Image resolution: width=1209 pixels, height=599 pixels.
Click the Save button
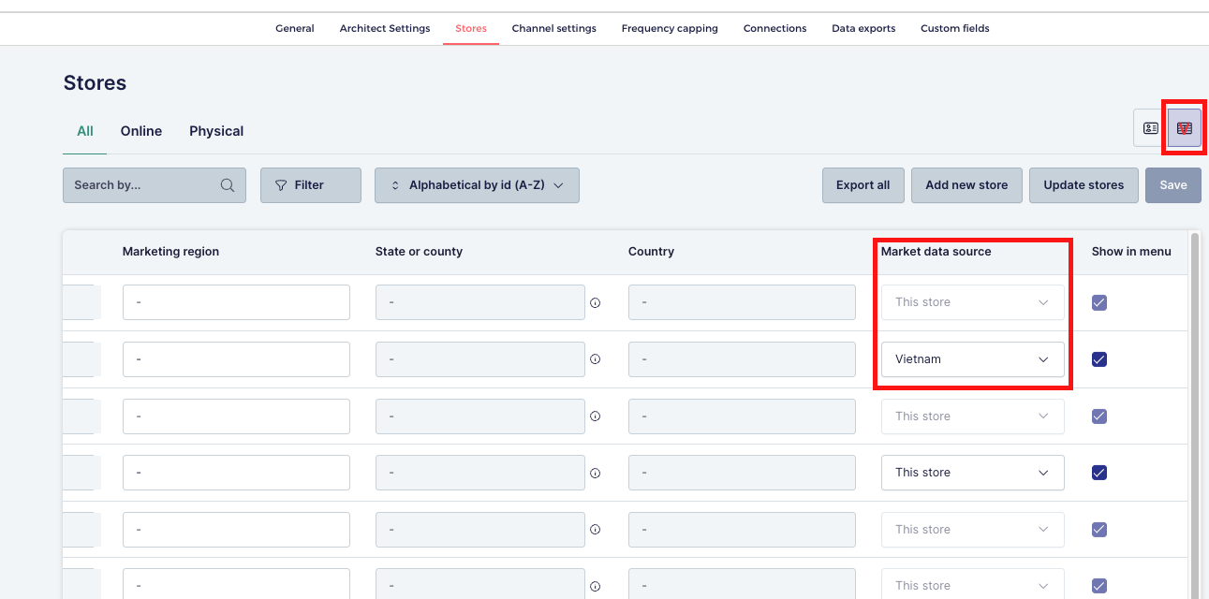tap(1173, 185)
